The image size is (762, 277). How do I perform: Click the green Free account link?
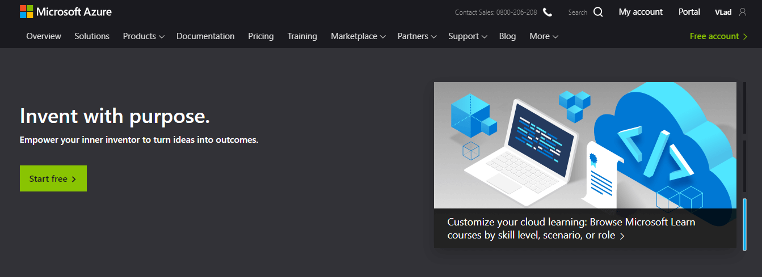pyautogui.click(x=718, y=36)
